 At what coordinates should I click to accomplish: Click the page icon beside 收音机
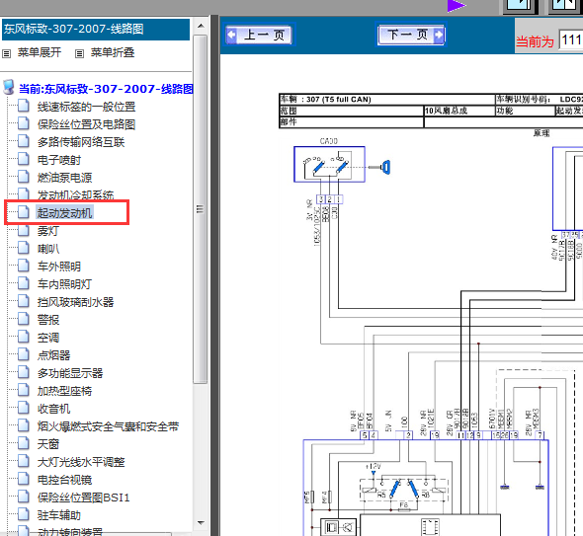click(x=24, y=409)
